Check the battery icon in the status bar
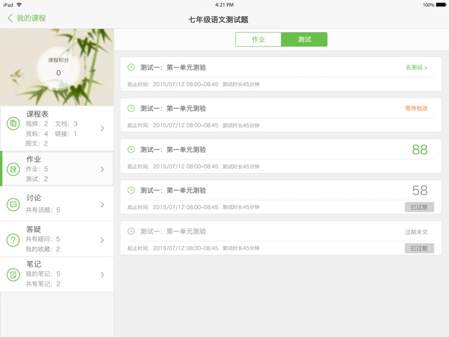This screenshot has width=449, height=337. point(441,5)
